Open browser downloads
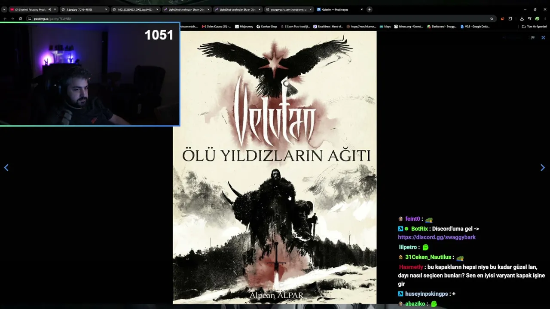Viewport: 550px width, 309px height. (522, 18)
